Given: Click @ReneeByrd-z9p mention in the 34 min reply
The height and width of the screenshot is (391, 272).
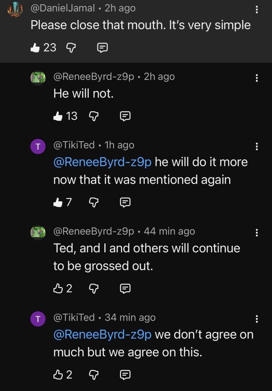Looking at the screenshot, I should [102, 335].
